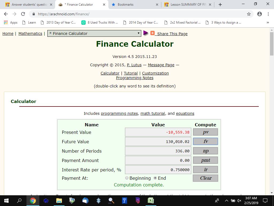Open the Learn bookmark
The image size is (274, 206).
click(x=29, y=23)
